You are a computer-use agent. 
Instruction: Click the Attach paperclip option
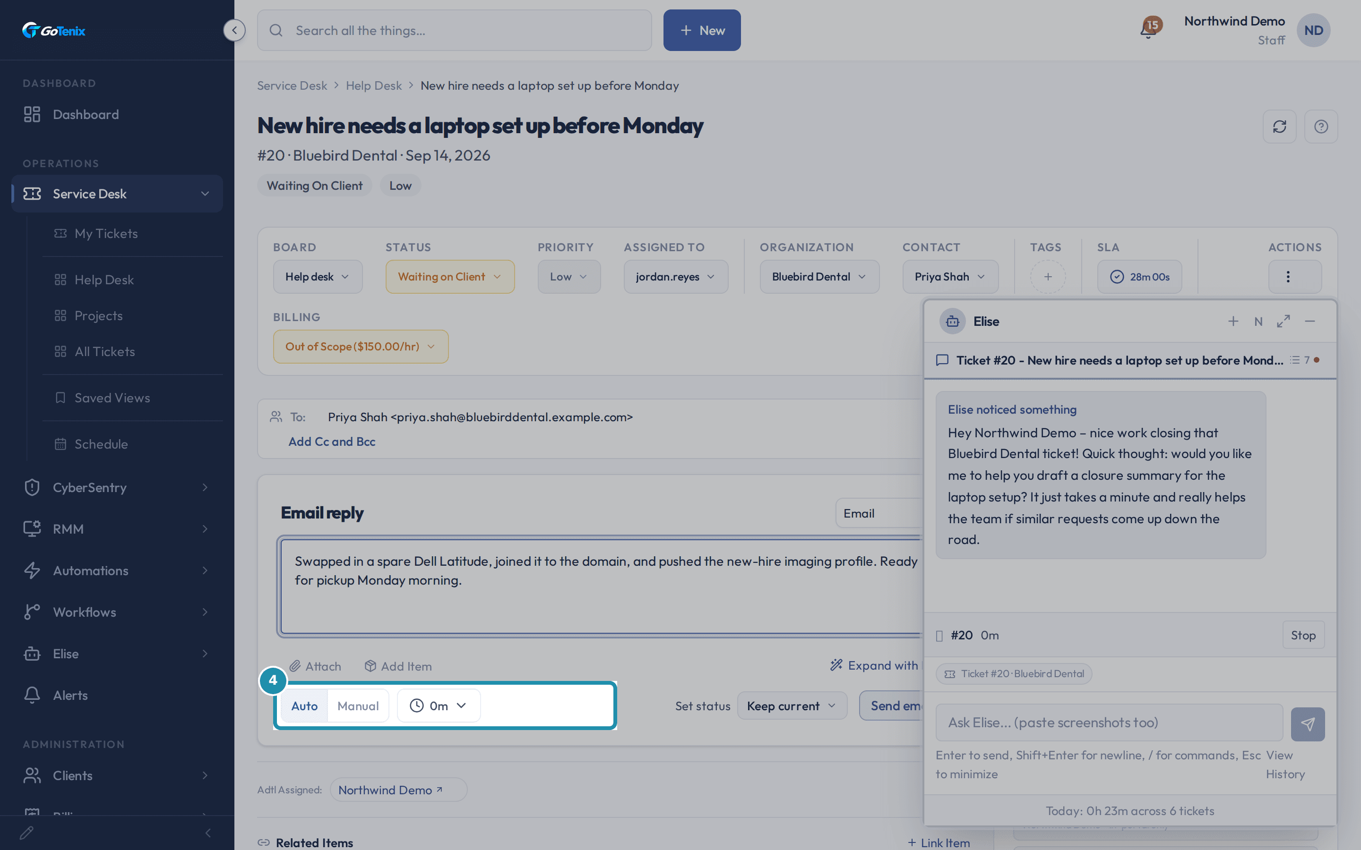[x=315, y=666]
